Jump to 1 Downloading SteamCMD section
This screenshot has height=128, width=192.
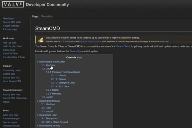(x=51, y=61)
